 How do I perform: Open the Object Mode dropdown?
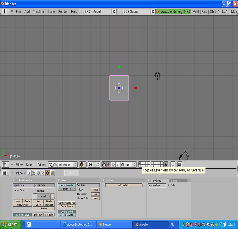pyautogui.click(x=63, y=165)
